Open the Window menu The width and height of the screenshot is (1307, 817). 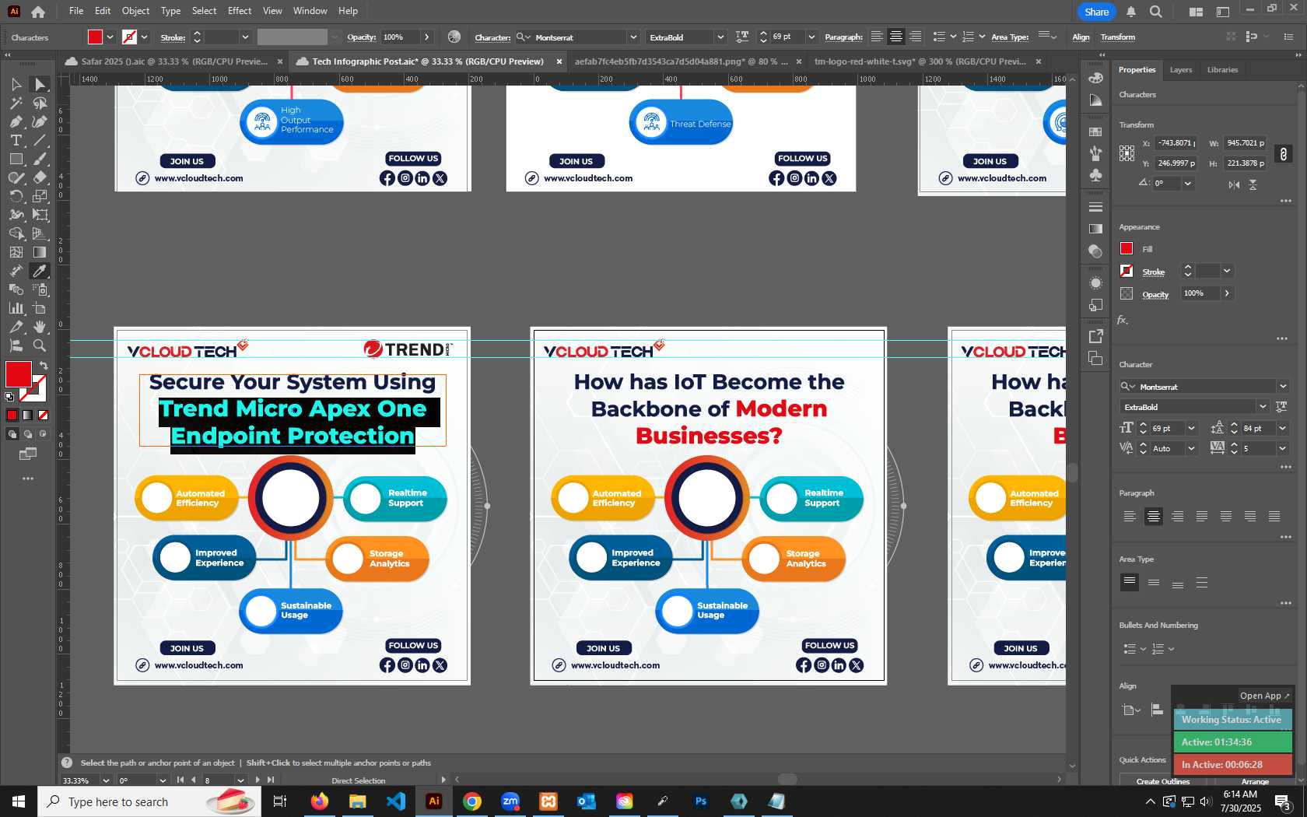310,11
